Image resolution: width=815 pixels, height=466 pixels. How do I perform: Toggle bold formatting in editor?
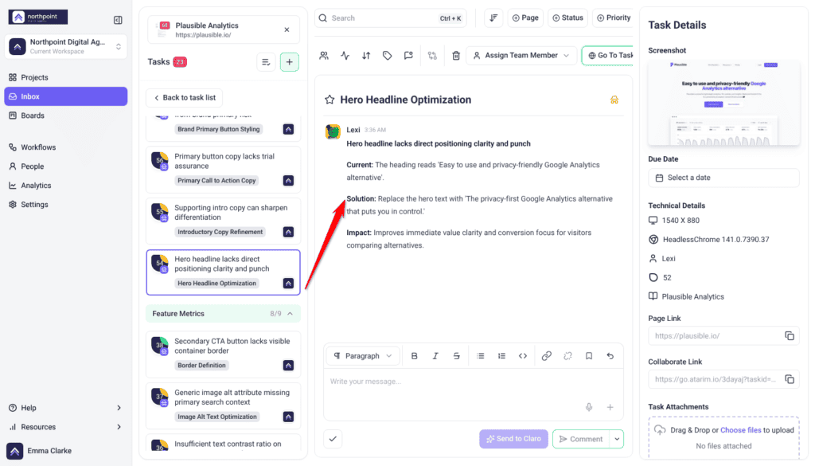tap(414, 356)
